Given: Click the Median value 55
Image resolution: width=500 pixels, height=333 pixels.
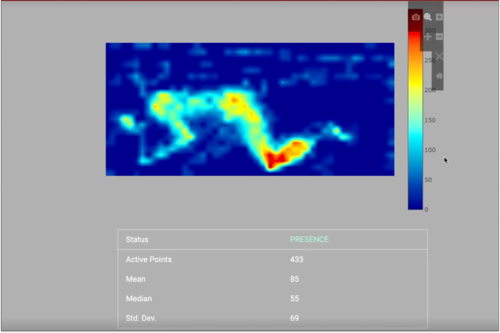Looking at the screenshot, I should 294,298.
